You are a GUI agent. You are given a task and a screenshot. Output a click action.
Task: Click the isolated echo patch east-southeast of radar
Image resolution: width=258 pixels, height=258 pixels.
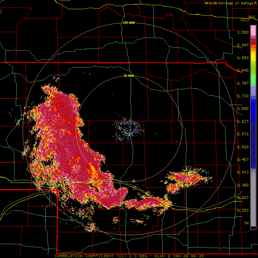pyautogui.click(x=189, y=179)
